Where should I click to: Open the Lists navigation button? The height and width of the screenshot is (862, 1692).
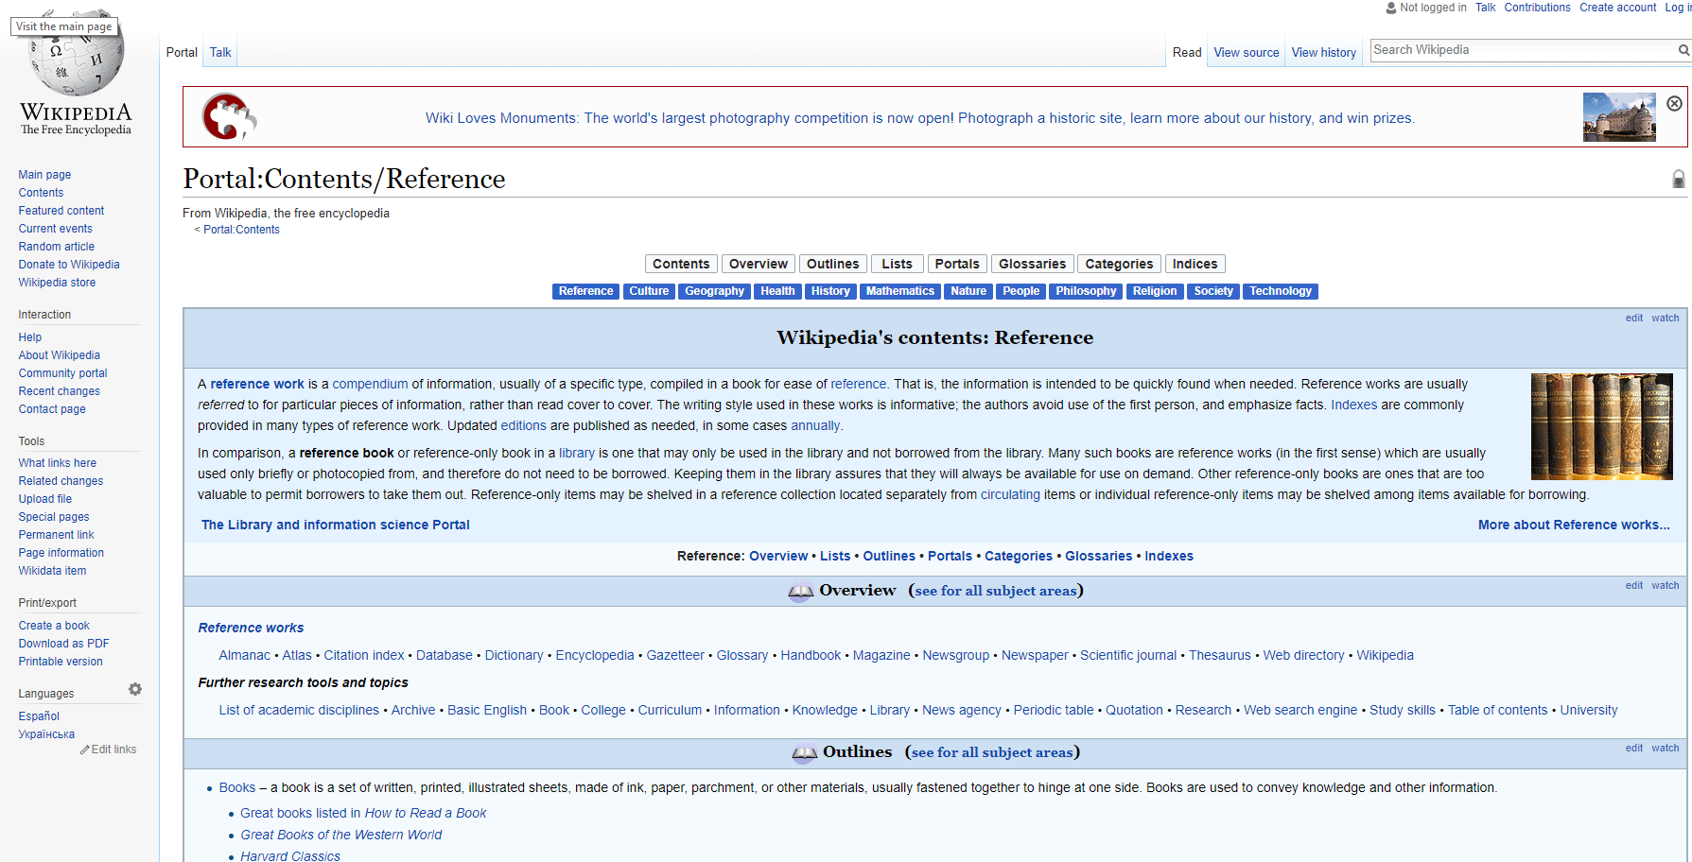coord(897,264)
